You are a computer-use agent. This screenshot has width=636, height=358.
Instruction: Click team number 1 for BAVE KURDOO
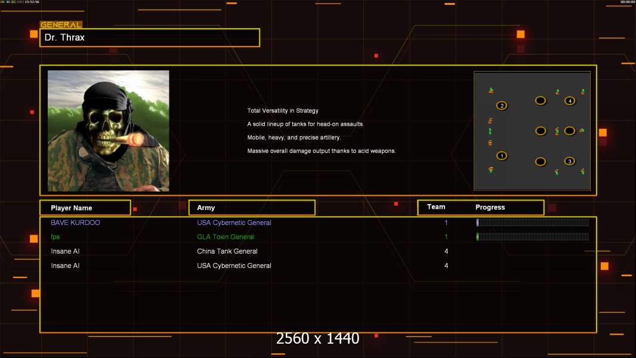[446, 223]
